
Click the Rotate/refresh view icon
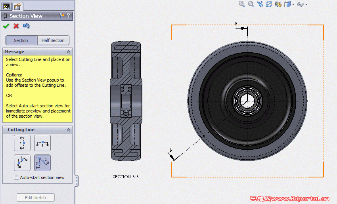pyautogui.click(x=269, y=4)
